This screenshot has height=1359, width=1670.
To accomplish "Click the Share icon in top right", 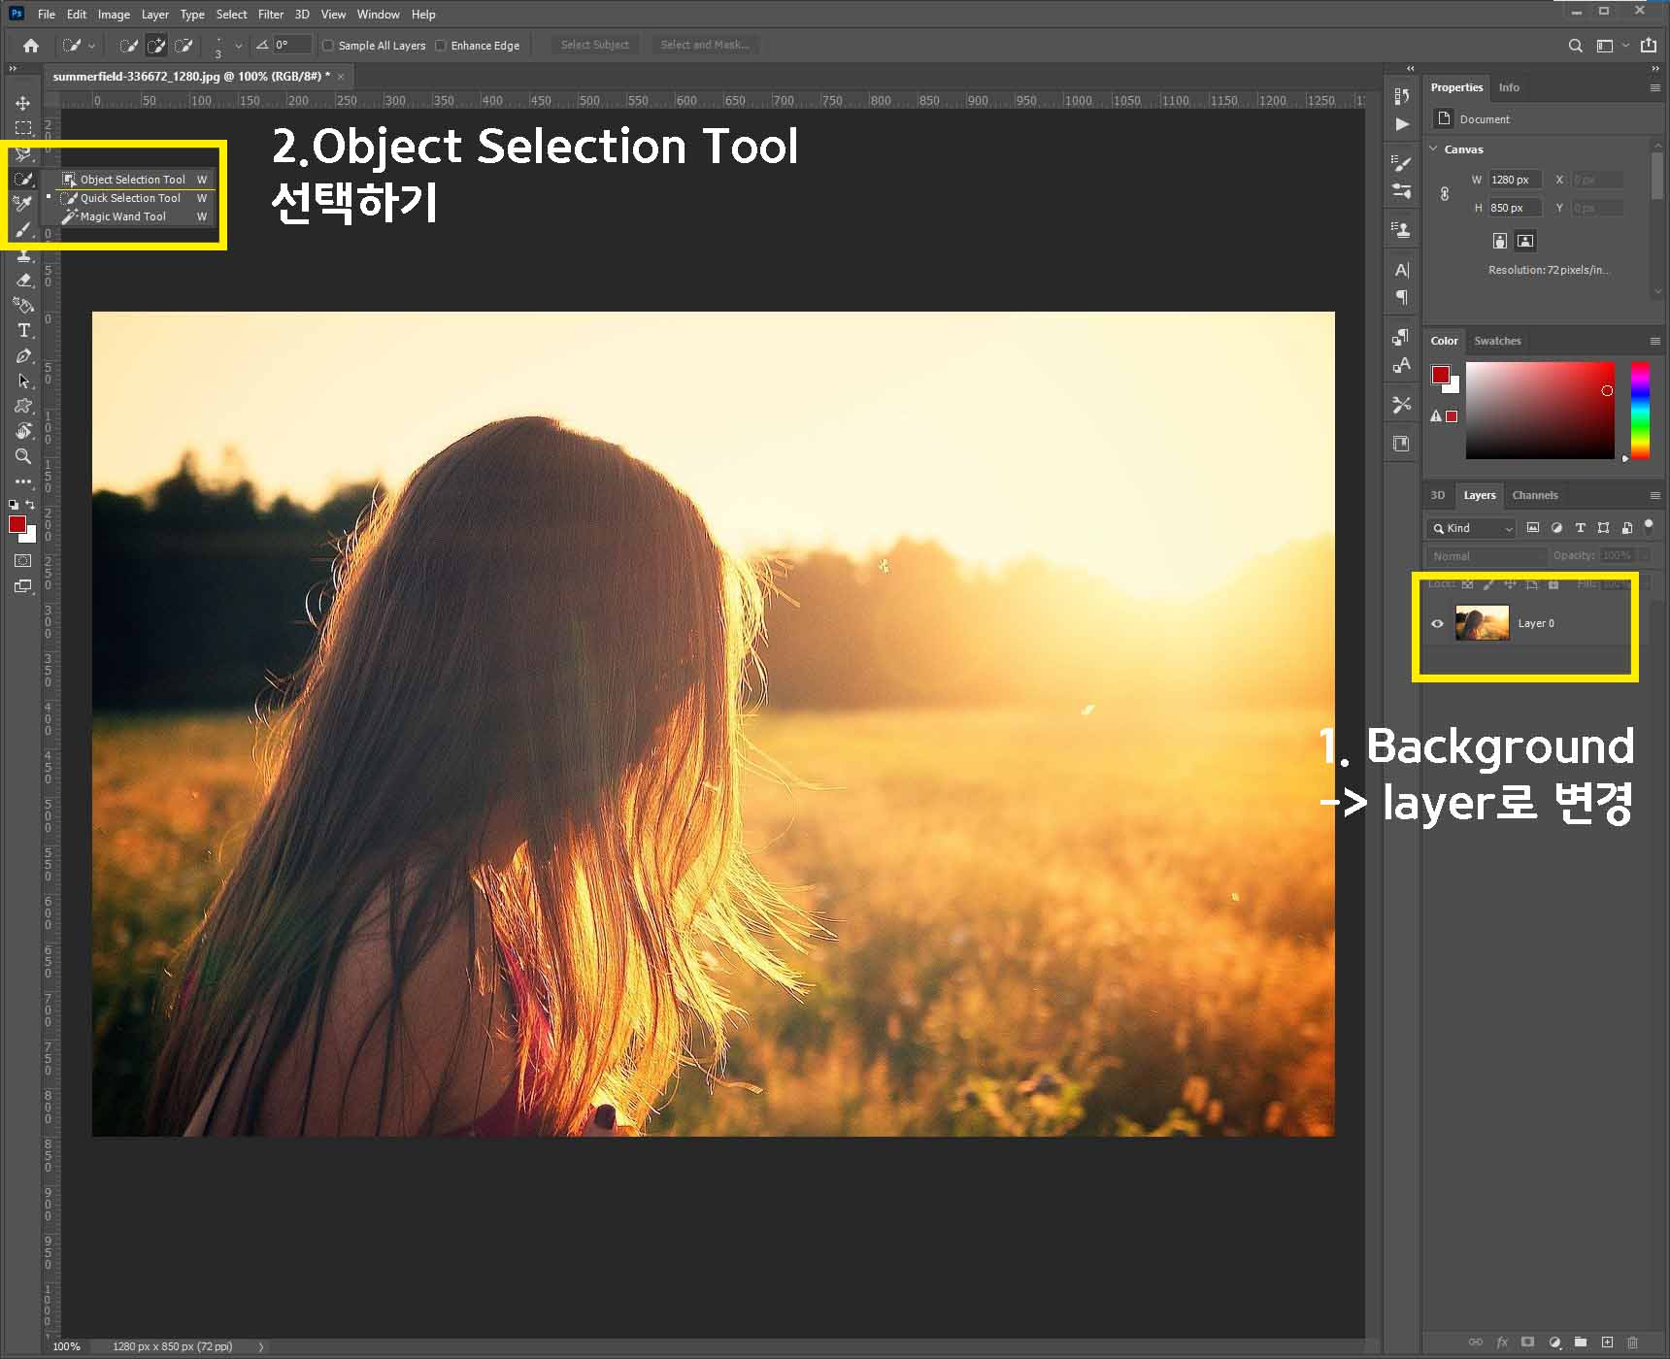I will 1649,45.
